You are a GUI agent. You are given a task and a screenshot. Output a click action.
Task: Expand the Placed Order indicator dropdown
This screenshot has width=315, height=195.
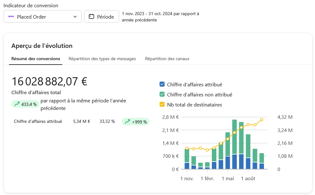pos(43,16)
